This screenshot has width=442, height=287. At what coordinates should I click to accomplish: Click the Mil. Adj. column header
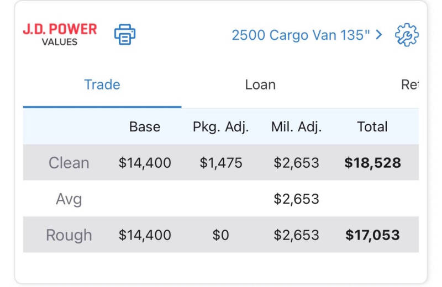tap(296, 127)
